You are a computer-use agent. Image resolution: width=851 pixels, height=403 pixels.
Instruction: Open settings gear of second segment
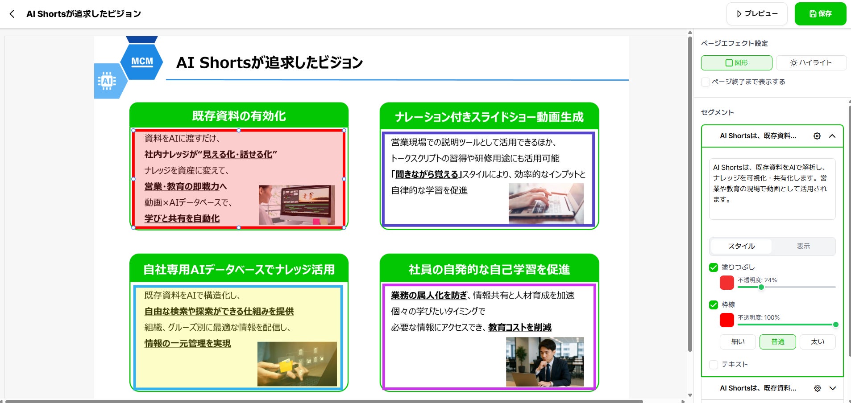pyautogui.click(x=817, y=388)
